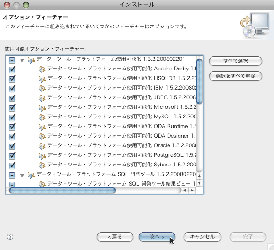Select the ODA Runtime row text

point(122,126)
